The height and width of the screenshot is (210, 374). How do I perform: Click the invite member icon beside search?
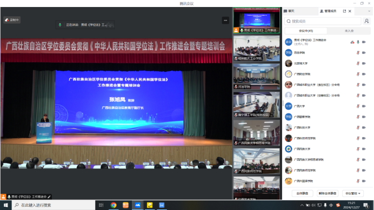click(x=366, y=21)
